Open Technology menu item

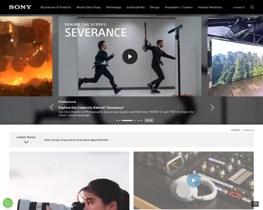(x=114, y=7)
